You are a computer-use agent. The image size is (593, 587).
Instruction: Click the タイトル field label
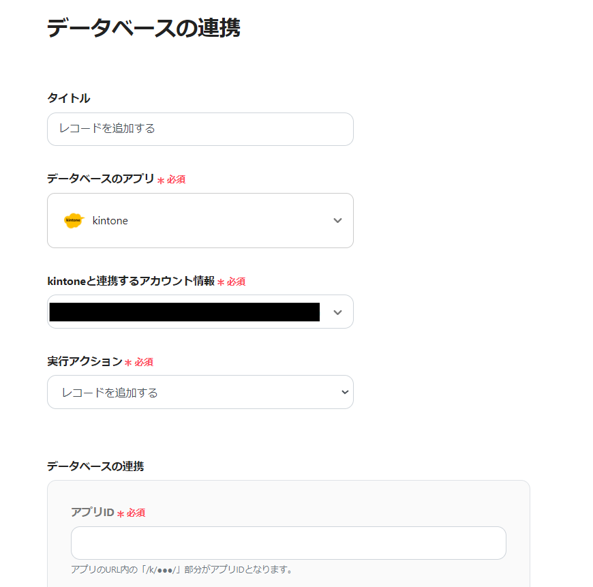coord(68,98)
